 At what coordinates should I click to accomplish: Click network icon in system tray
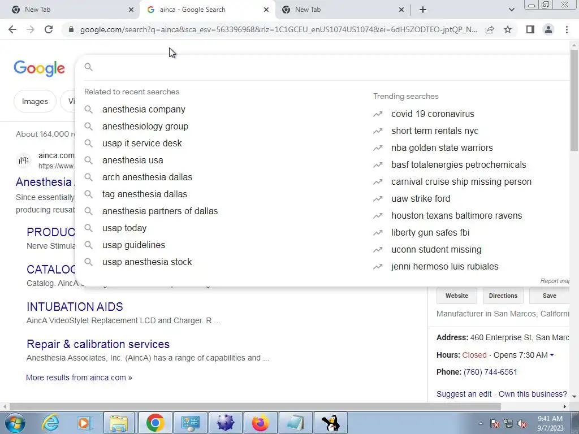click(508, 424)
